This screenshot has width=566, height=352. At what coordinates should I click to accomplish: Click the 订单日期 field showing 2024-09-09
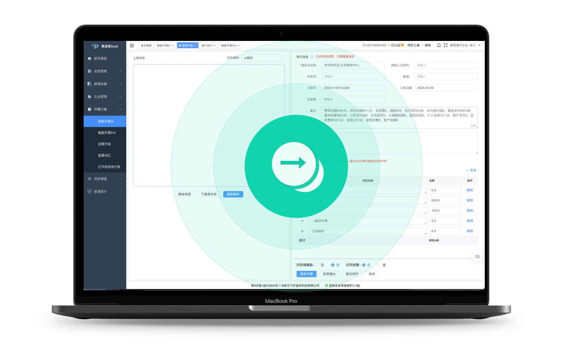coord(446,88)
